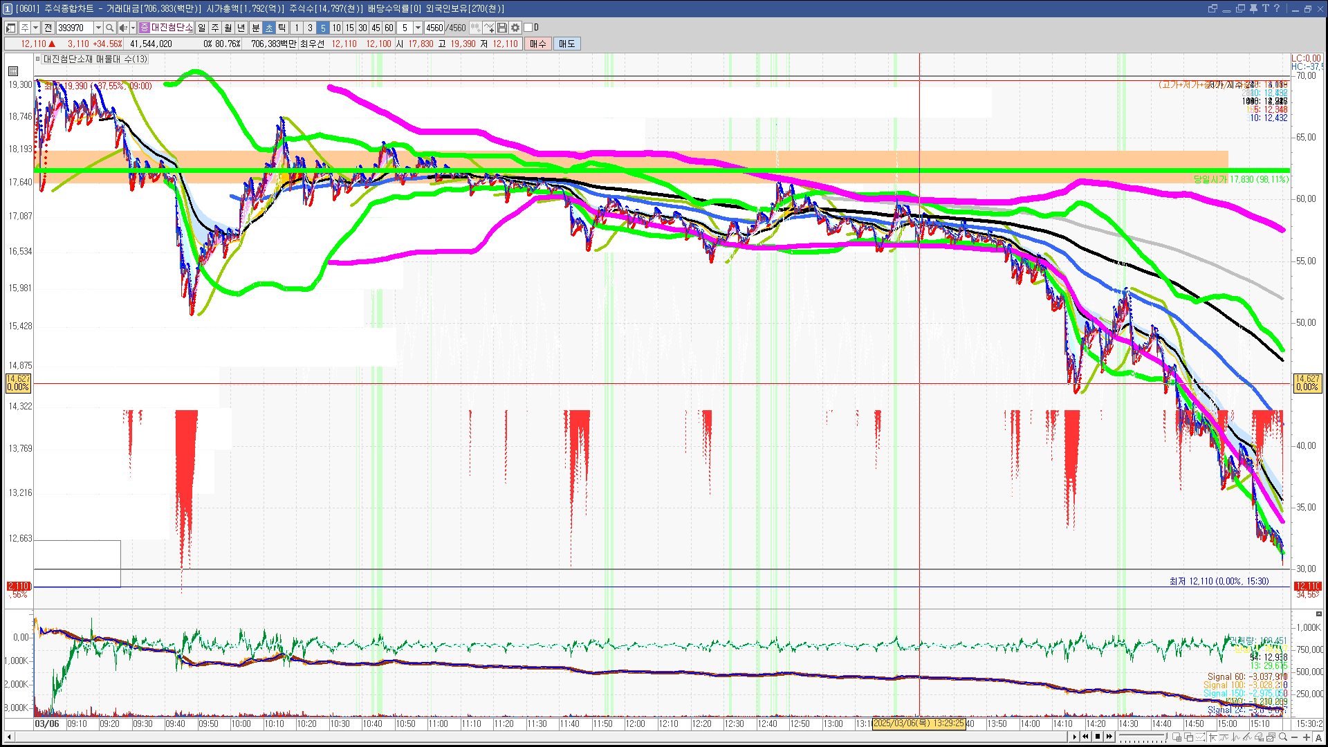1328x747 pixels.
Task: Switch to 일 (daily) chart period
Action: [201, 28]
